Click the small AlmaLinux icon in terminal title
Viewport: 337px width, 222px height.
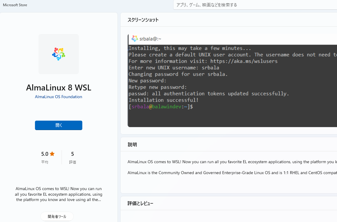pyautogui.click(x=135, y=39)
